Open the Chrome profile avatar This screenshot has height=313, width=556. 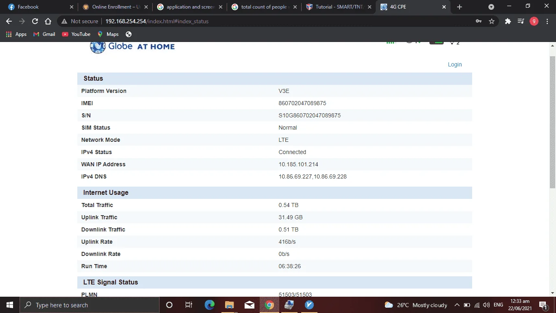coord(534,21)
